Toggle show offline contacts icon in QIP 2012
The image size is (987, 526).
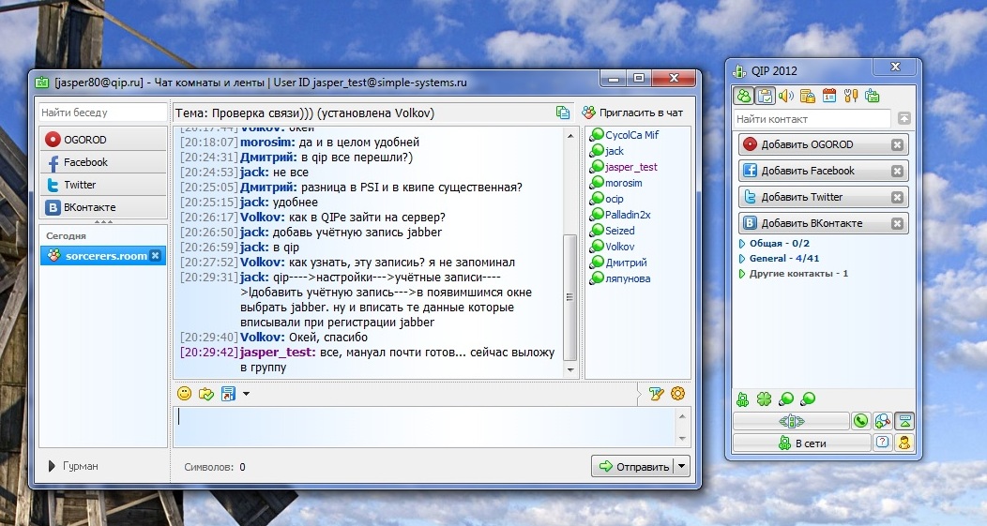coord(744,96)
